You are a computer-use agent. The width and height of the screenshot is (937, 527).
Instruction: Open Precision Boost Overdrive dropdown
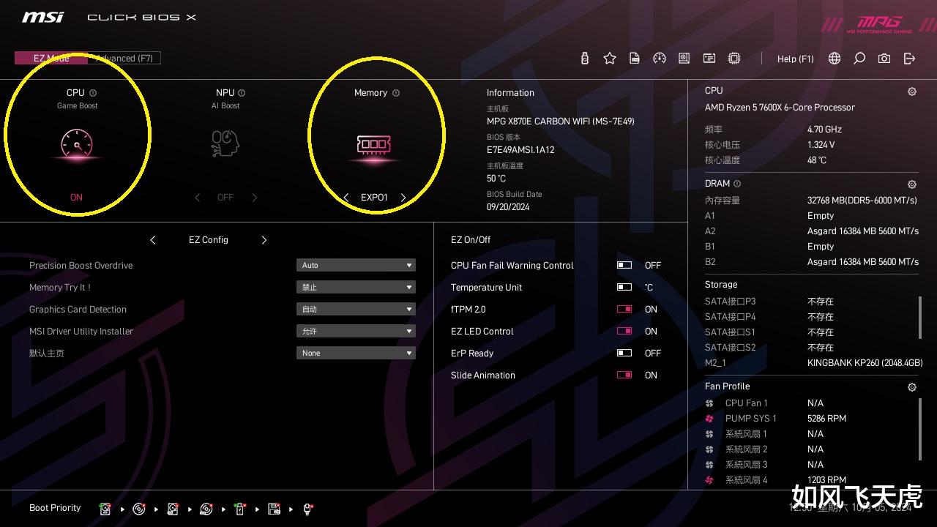click(356, 265)
